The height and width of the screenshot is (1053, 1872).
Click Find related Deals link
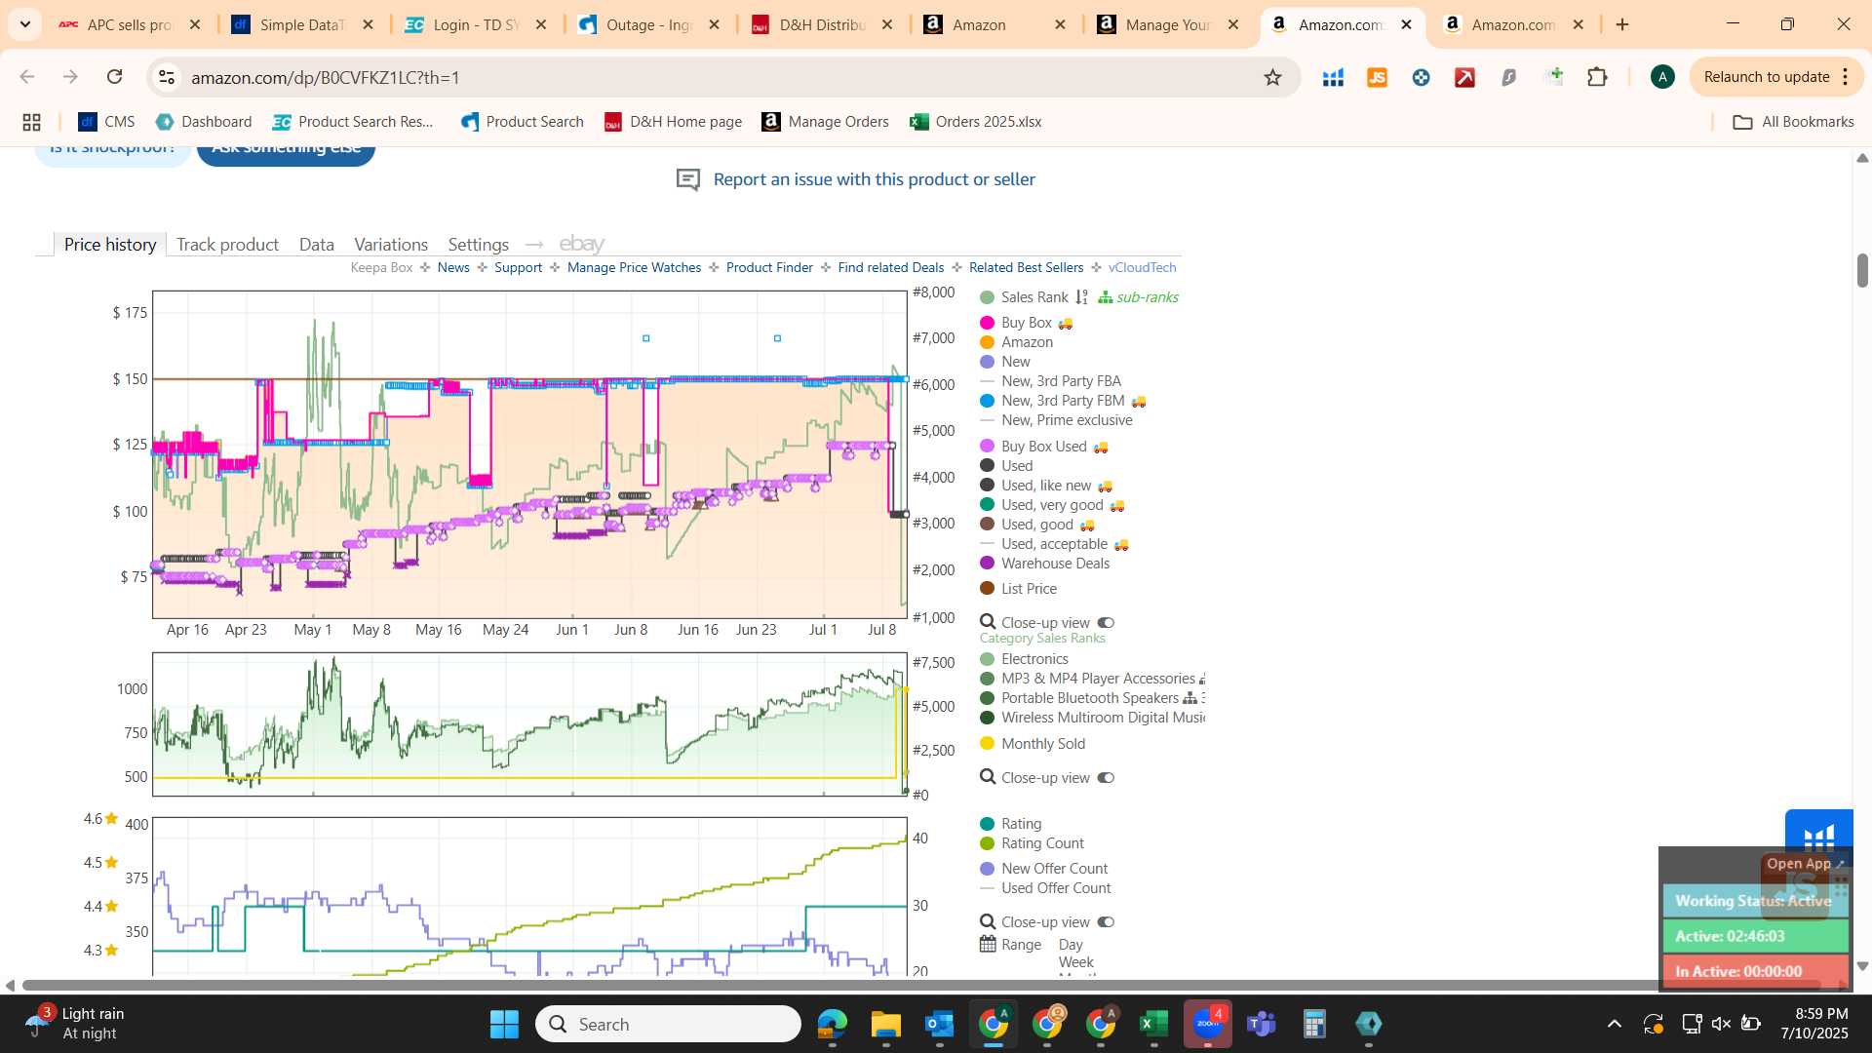pos(891,267)
